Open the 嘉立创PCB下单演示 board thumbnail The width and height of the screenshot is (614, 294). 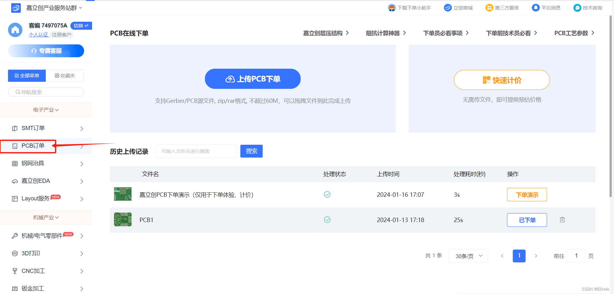click(x=123, y=194)
